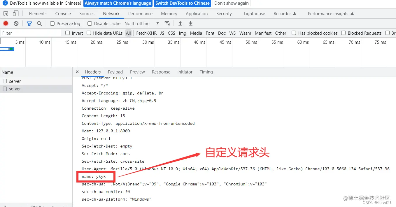Filter requests by CSS
The image size is (396, 207).
171,33
